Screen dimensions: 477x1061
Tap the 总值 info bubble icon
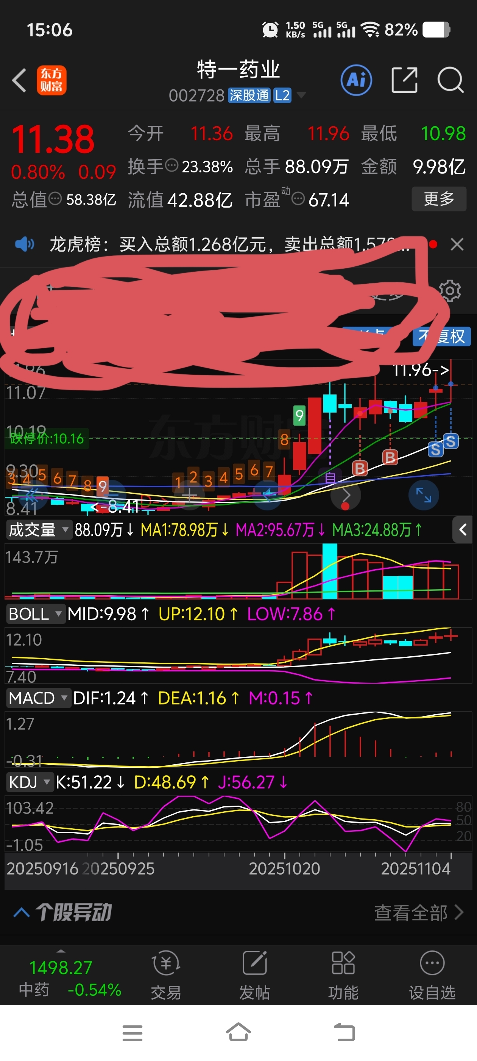(x=55, y=199)
